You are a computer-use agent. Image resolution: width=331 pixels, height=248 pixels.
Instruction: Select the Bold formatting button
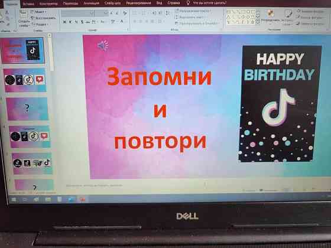click(x=65, y=22)
